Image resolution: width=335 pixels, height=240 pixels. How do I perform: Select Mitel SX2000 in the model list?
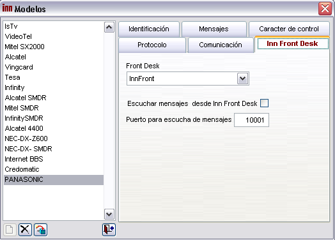(54, 47)
